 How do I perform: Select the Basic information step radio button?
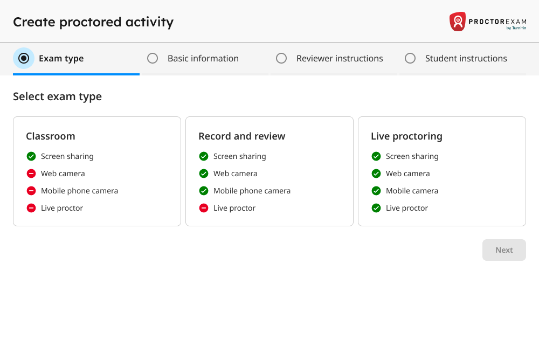(153, 58)
